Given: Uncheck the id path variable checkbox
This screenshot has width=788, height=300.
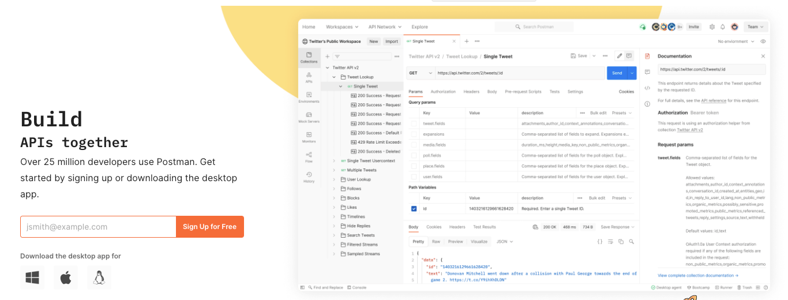Looking at the screenshot, I should 414,208.
